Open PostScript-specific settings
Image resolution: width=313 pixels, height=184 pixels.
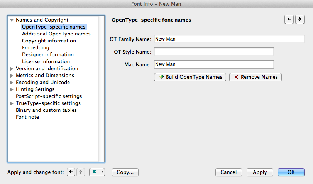pyautogui.click(x=49, y=96)
